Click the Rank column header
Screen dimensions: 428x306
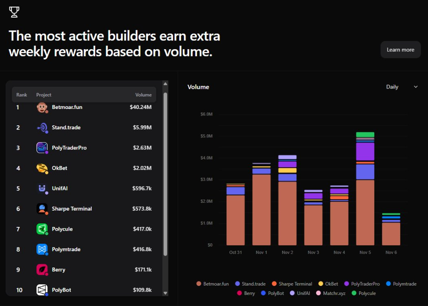pos(22,95)
